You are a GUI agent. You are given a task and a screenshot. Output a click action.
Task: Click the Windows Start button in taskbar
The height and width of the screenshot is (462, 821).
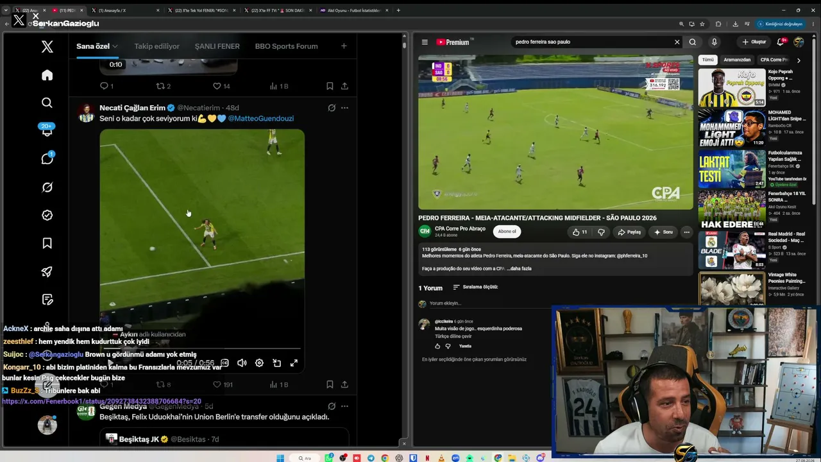coord(280,458)
